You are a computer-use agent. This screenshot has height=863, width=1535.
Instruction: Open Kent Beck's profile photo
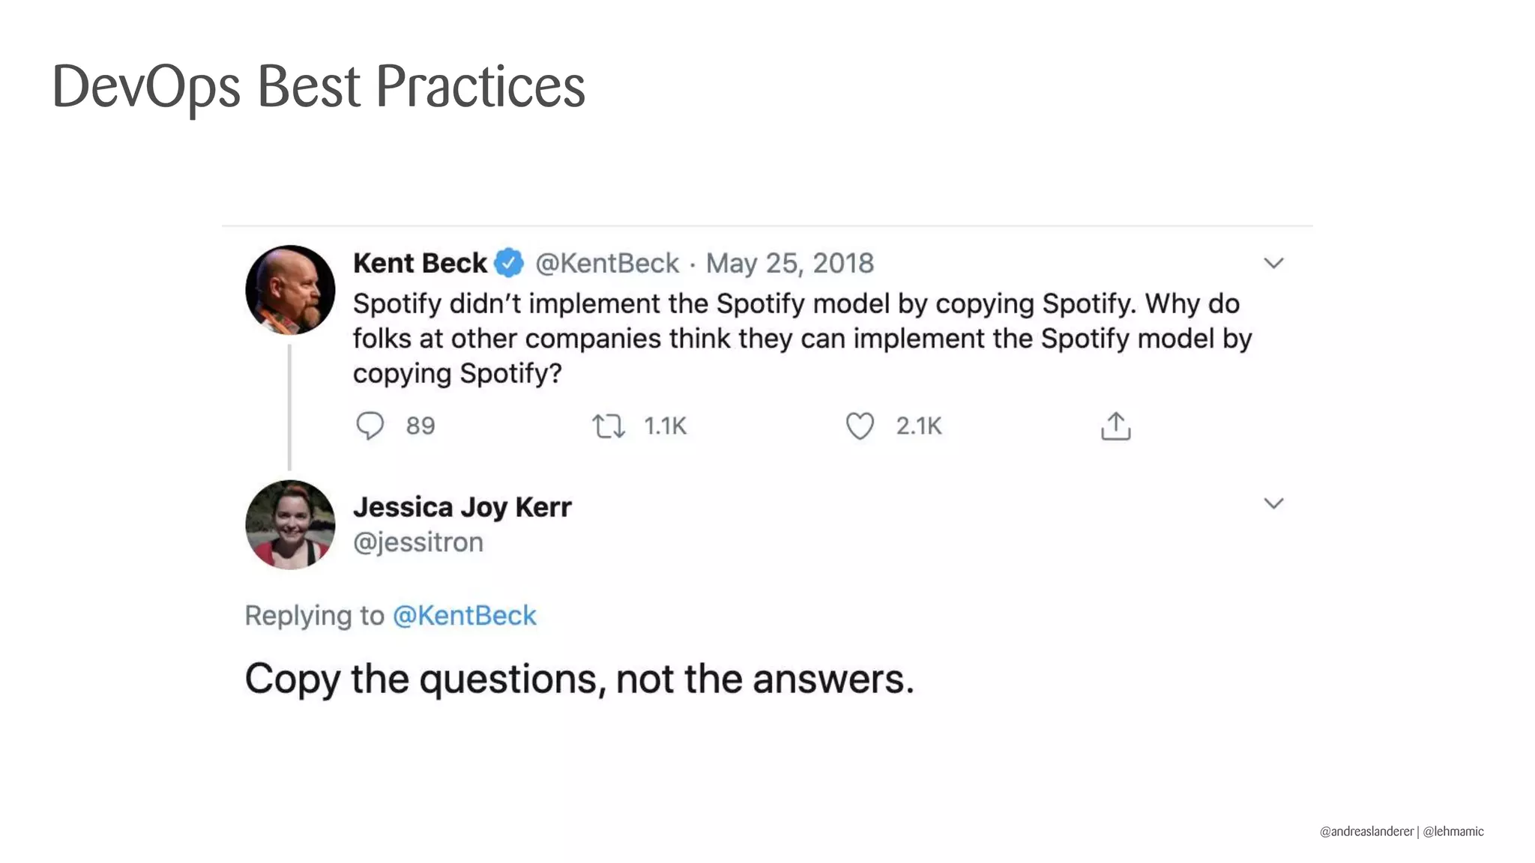[x=290, y=290]
